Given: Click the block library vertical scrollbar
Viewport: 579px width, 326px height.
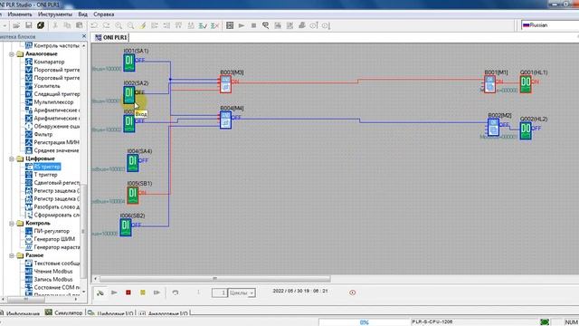Looking at the screenshot, I should 84,231.
